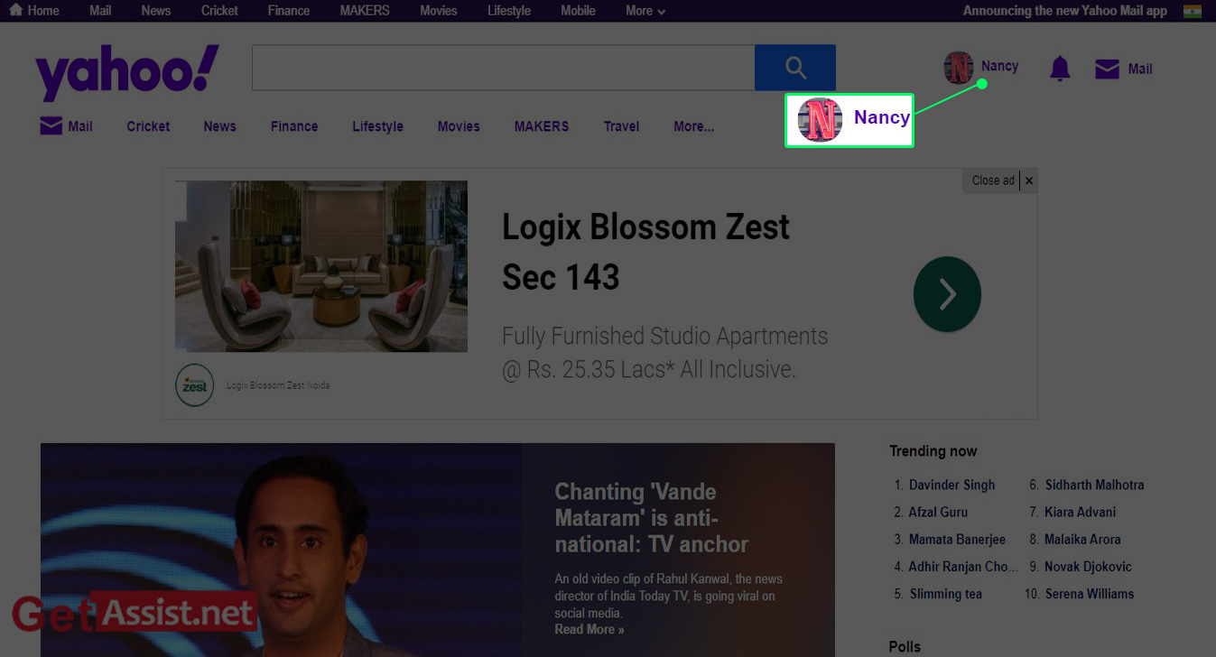Select Cricket in the navigation row

pos(148,126)
